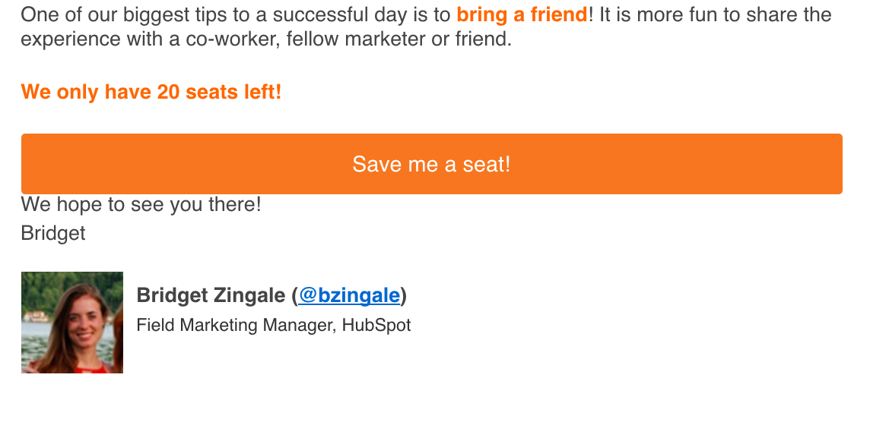Click Bridget Zingale's profile photo
The height and width of the screenshot is (425, 870).
point(72,323)
